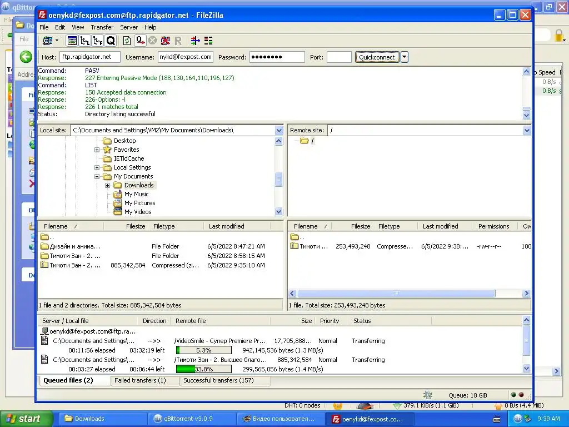This screenshot has height=427, width=569.
Task: Open the View menu
Action: pyautogui.click(x=78, y=27)
